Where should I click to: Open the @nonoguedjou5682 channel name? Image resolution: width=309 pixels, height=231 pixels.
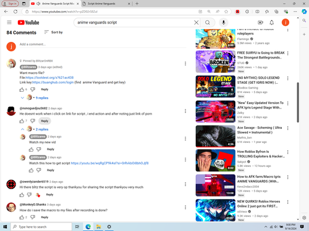click(x=33, y=108)
